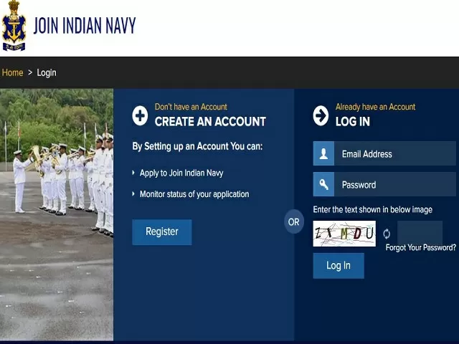
Task: Click the key icon in Password field
Action: coord(323,184)
